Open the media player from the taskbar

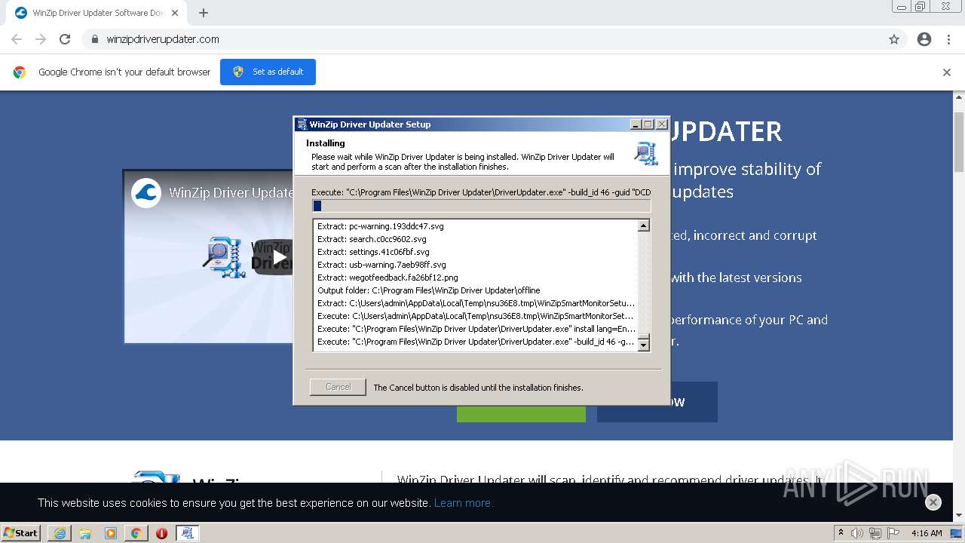tap(111, 533)
